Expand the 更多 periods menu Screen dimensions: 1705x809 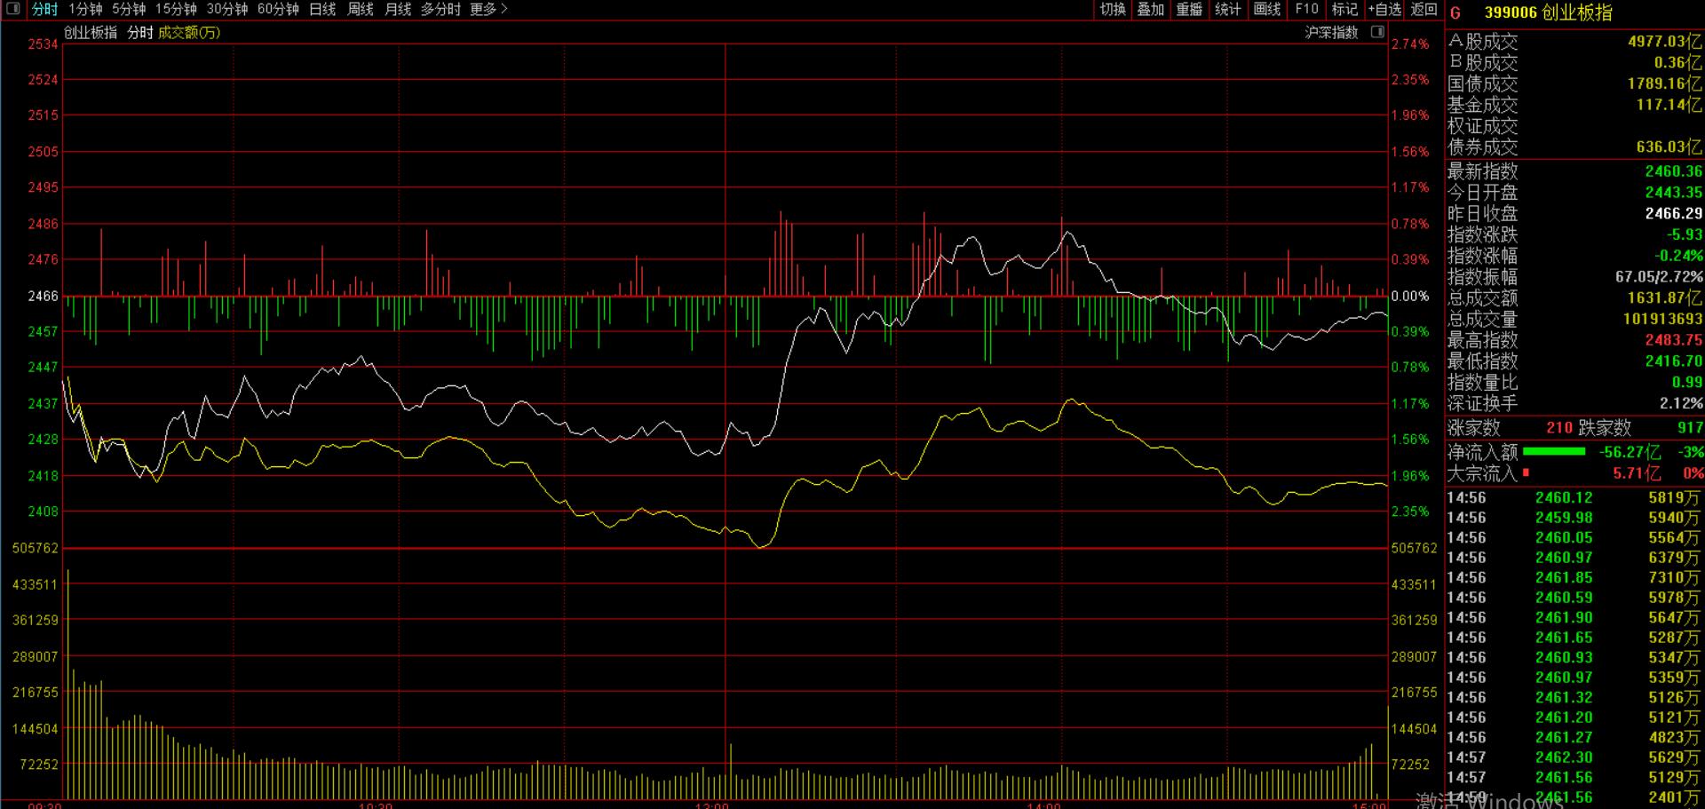click(x=488, y=9)
